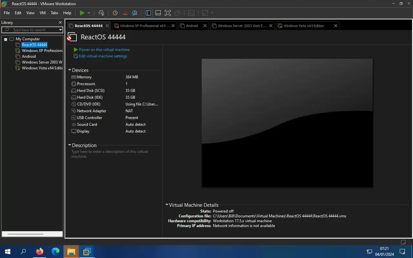This screenshot has height=258, width=413.
Task: Click the CD/DVD (IDE) device icon
Action: click(74, 104)
